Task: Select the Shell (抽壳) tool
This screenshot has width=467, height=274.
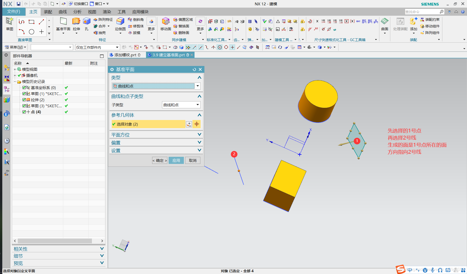Action: pos(100,33)
